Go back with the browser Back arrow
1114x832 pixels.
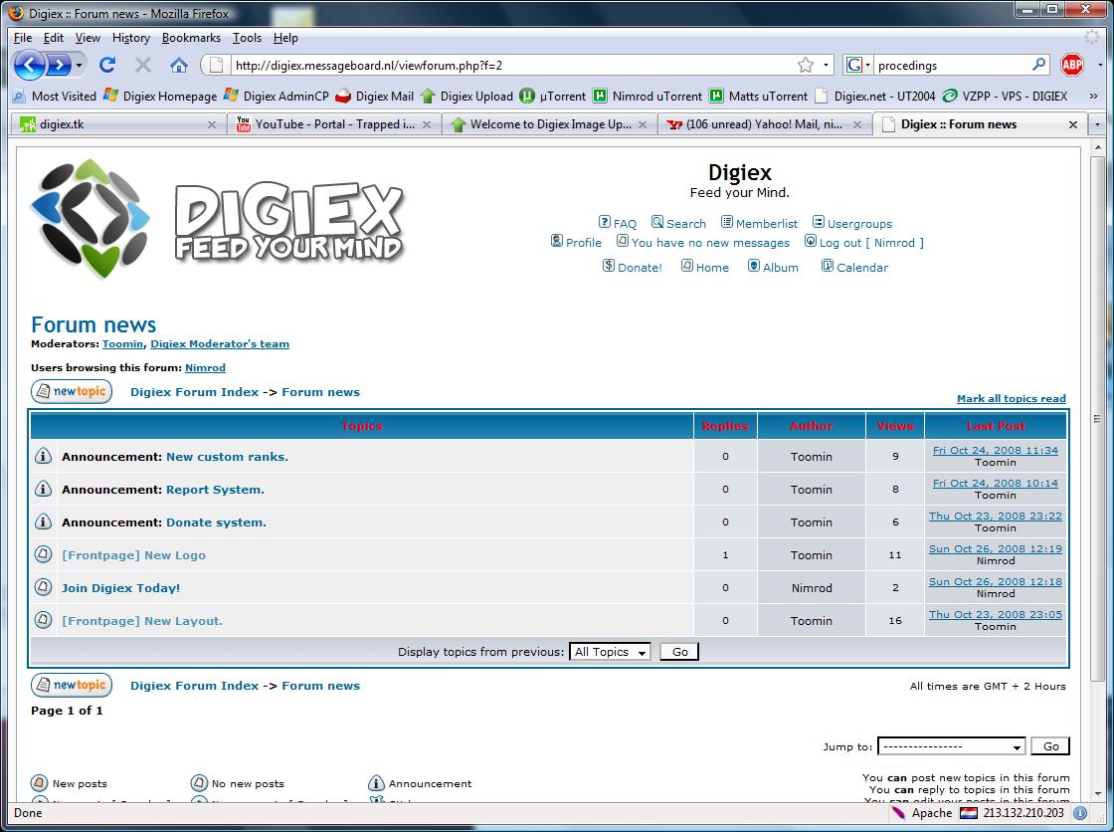click(29, 66)
